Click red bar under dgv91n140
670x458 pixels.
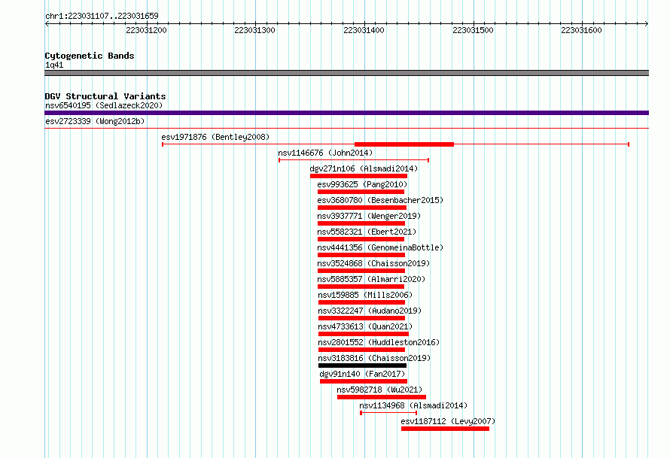click(364, 381)
